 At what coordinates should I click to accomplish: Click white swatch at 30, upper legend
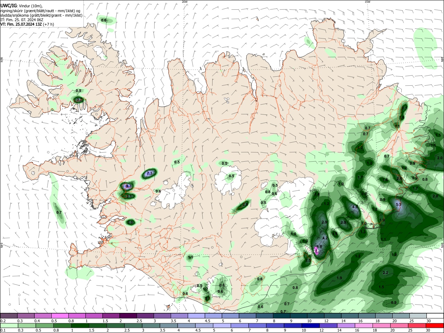435,316
